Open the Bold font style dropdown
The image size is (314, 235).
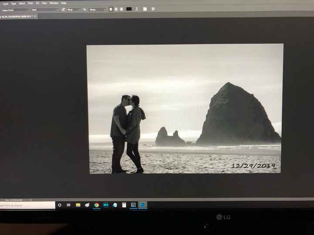[45, 10]
